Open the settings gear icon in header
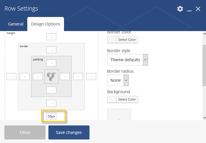Viewport: 206px width, 143px height. 180,9
